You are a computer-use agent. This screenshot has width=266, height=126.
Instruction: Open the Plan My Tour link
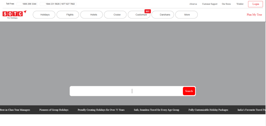point(254,15)
